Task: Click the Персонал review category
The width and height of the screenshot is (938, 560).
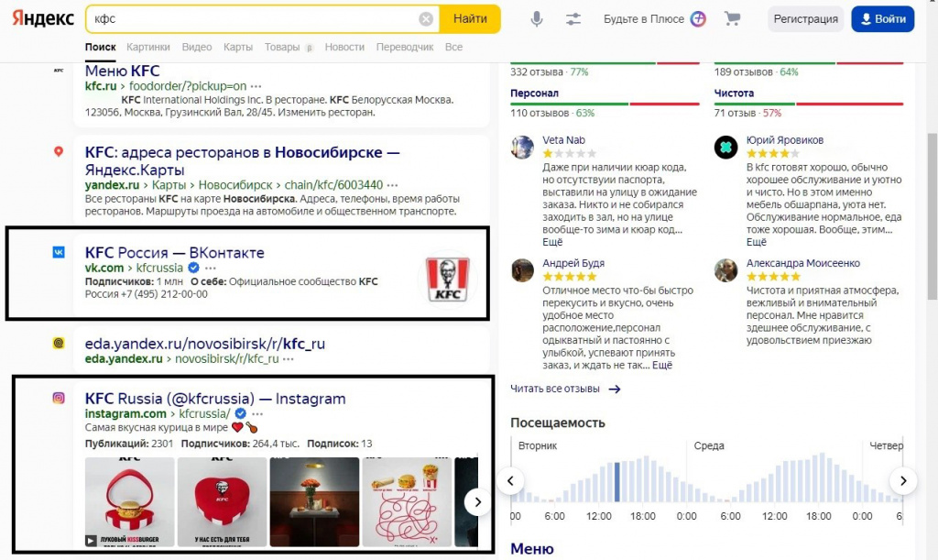Action: 534,93
